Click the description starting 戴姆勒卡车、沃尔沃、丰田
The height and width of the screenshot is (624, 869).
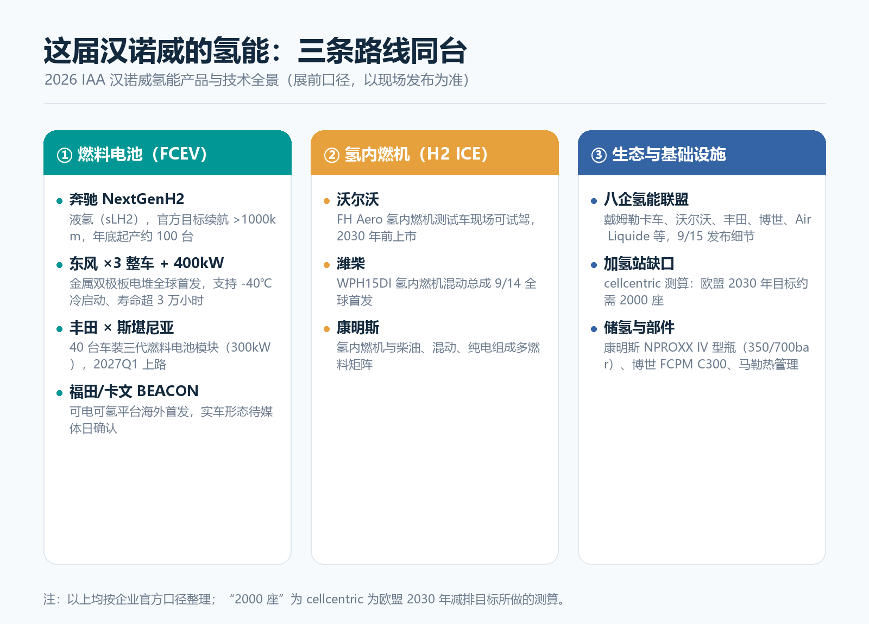click(707, 228)
